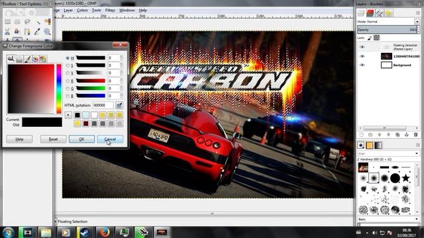The image size is (424, 238).
Task: Select the G radio button
Action: coord(68,88)
